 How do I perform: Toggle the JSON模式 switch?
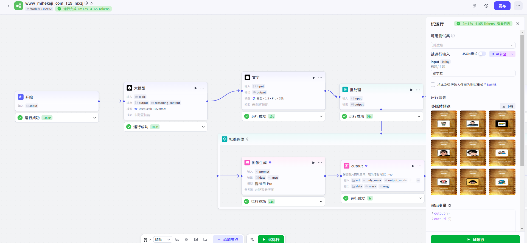(482, 54)
